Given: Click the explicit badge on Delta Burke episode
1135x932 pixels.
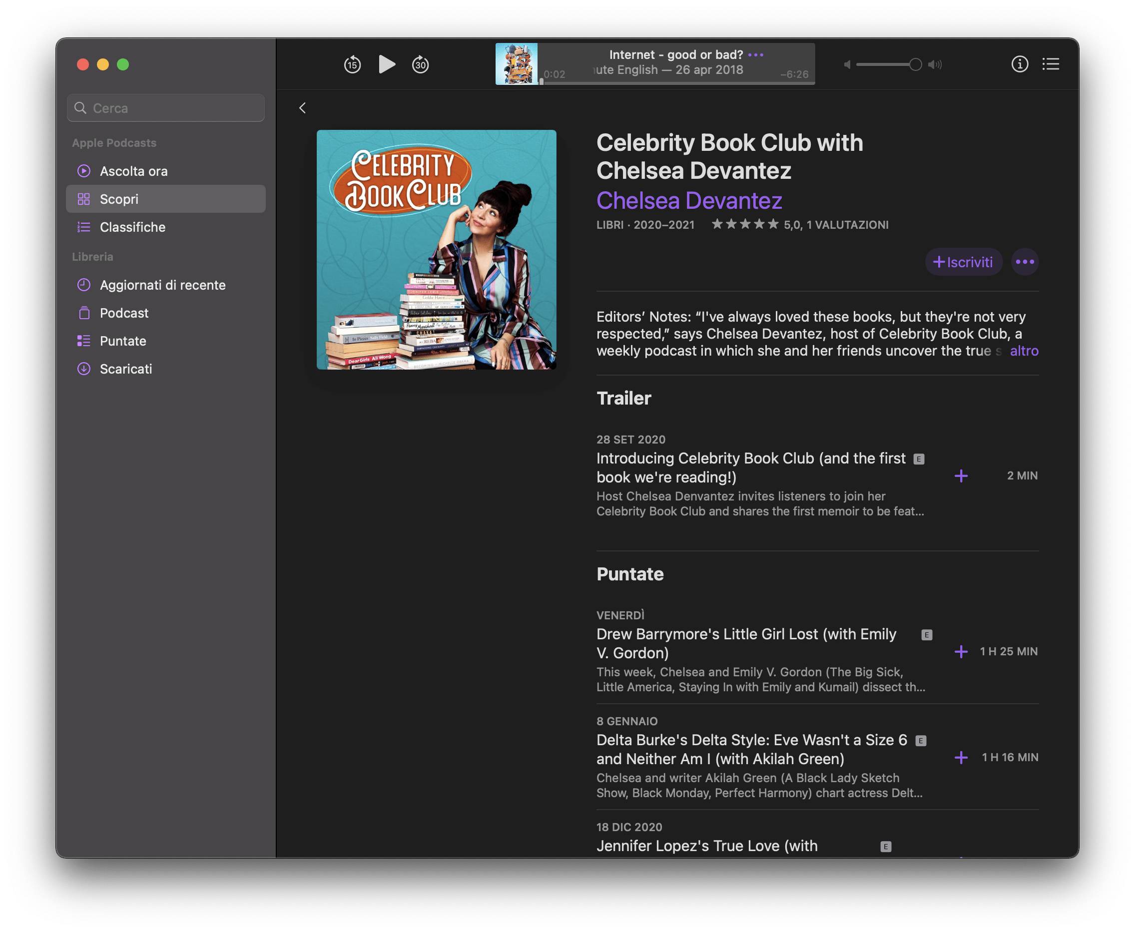Looking at the screenshot, I should 921,741.
